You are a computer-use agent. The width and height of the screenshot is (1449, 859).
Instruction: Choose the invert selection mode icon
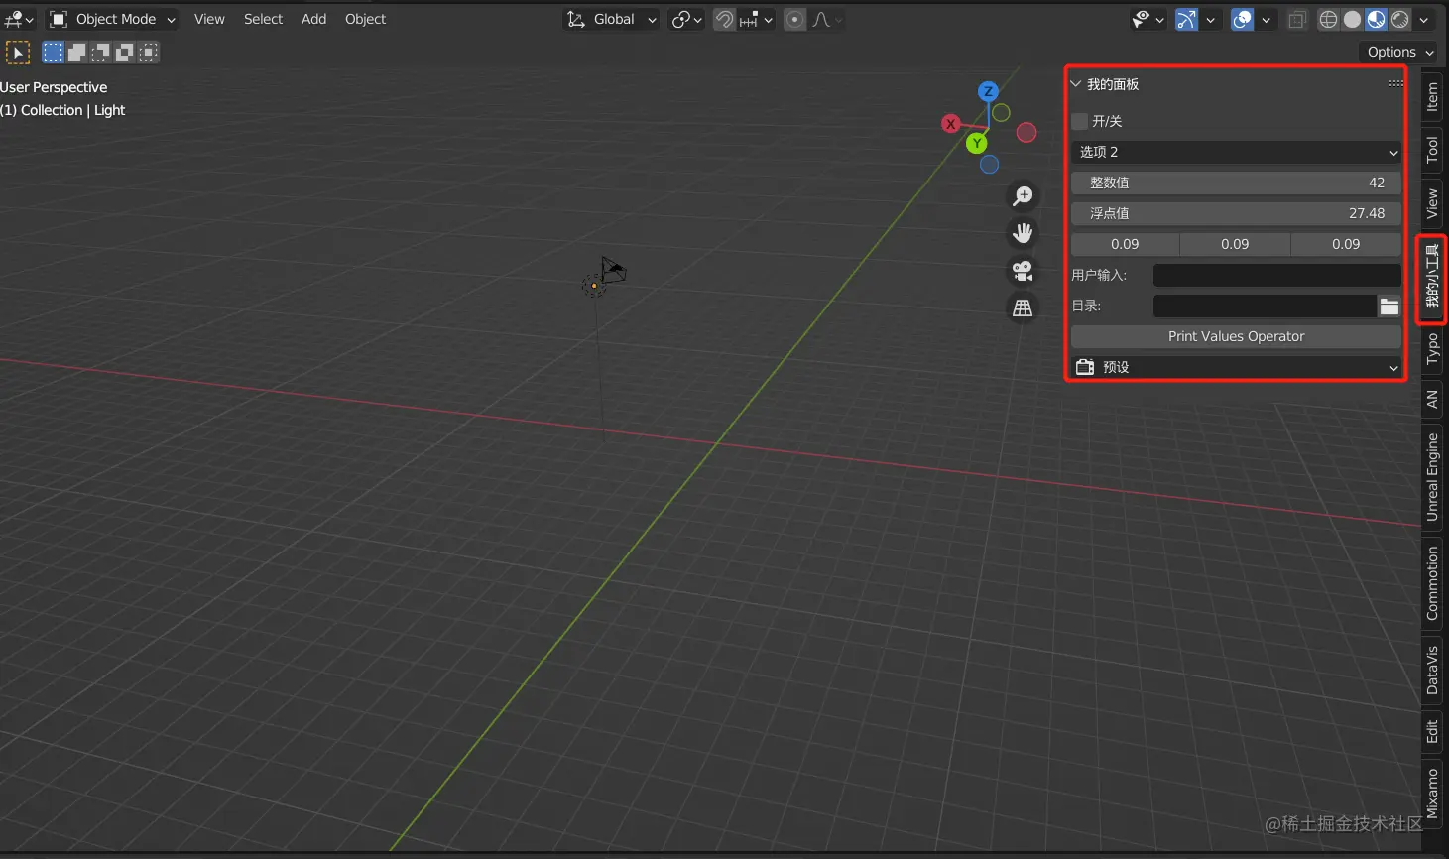point(125,52)
